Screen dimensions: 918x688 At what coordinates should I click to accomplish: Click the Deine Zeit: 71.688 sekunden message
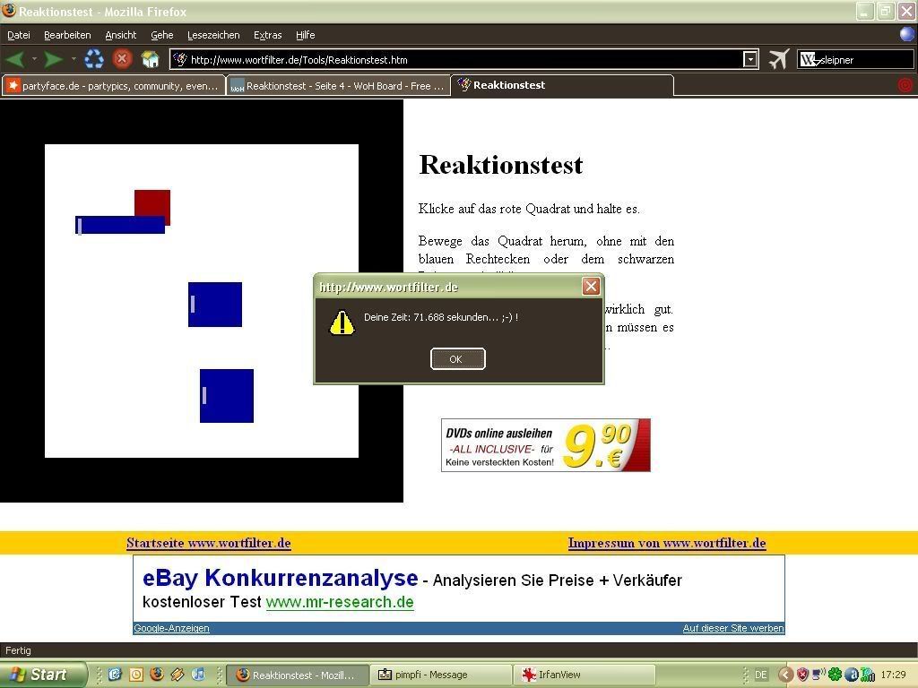[x=441, y=317]
